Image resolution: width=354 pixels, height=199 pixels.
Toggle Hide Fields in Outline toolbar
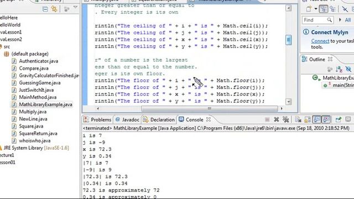coord(348,69)
